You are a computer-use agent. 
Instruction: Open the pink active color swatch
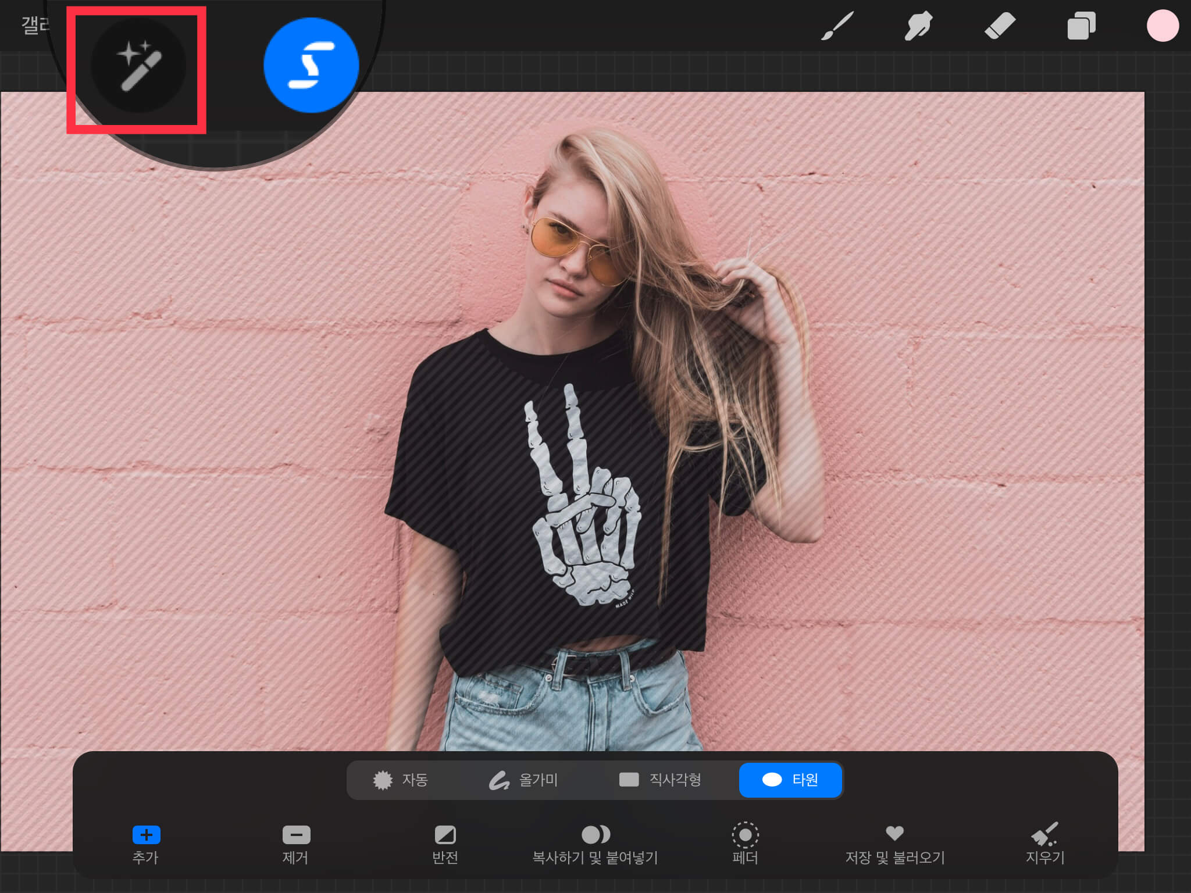point(1162,26)
